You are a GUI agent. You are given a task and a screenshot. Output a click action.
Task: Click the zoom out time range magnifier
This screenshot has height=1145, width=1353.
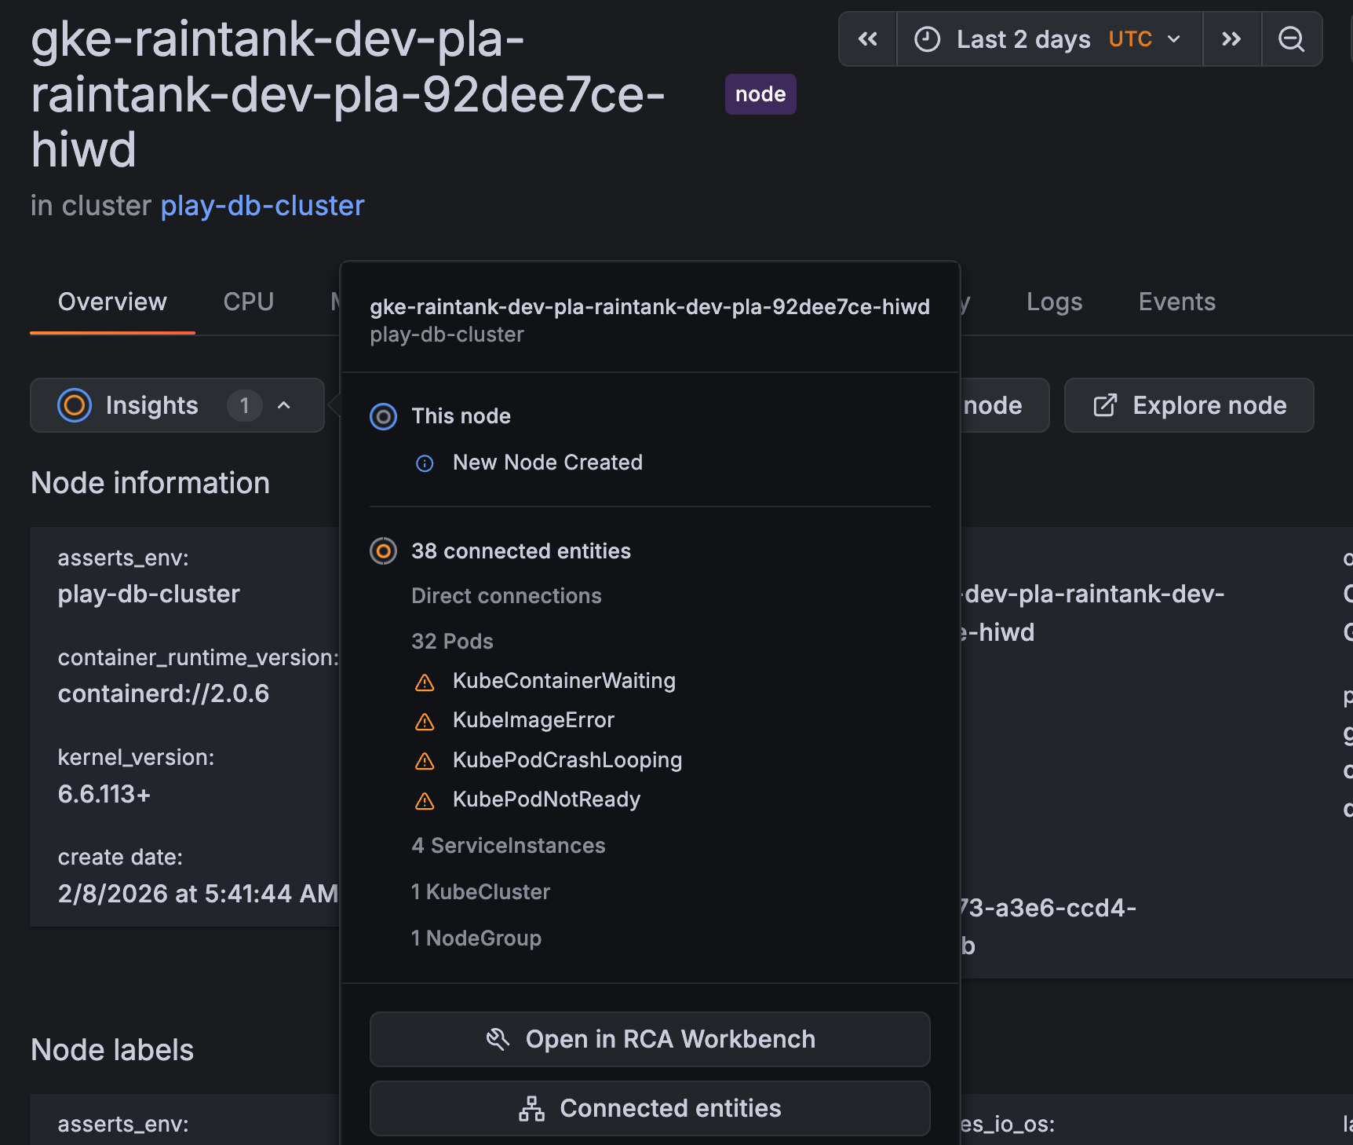pyautogui.click(x=1291, y=39)
